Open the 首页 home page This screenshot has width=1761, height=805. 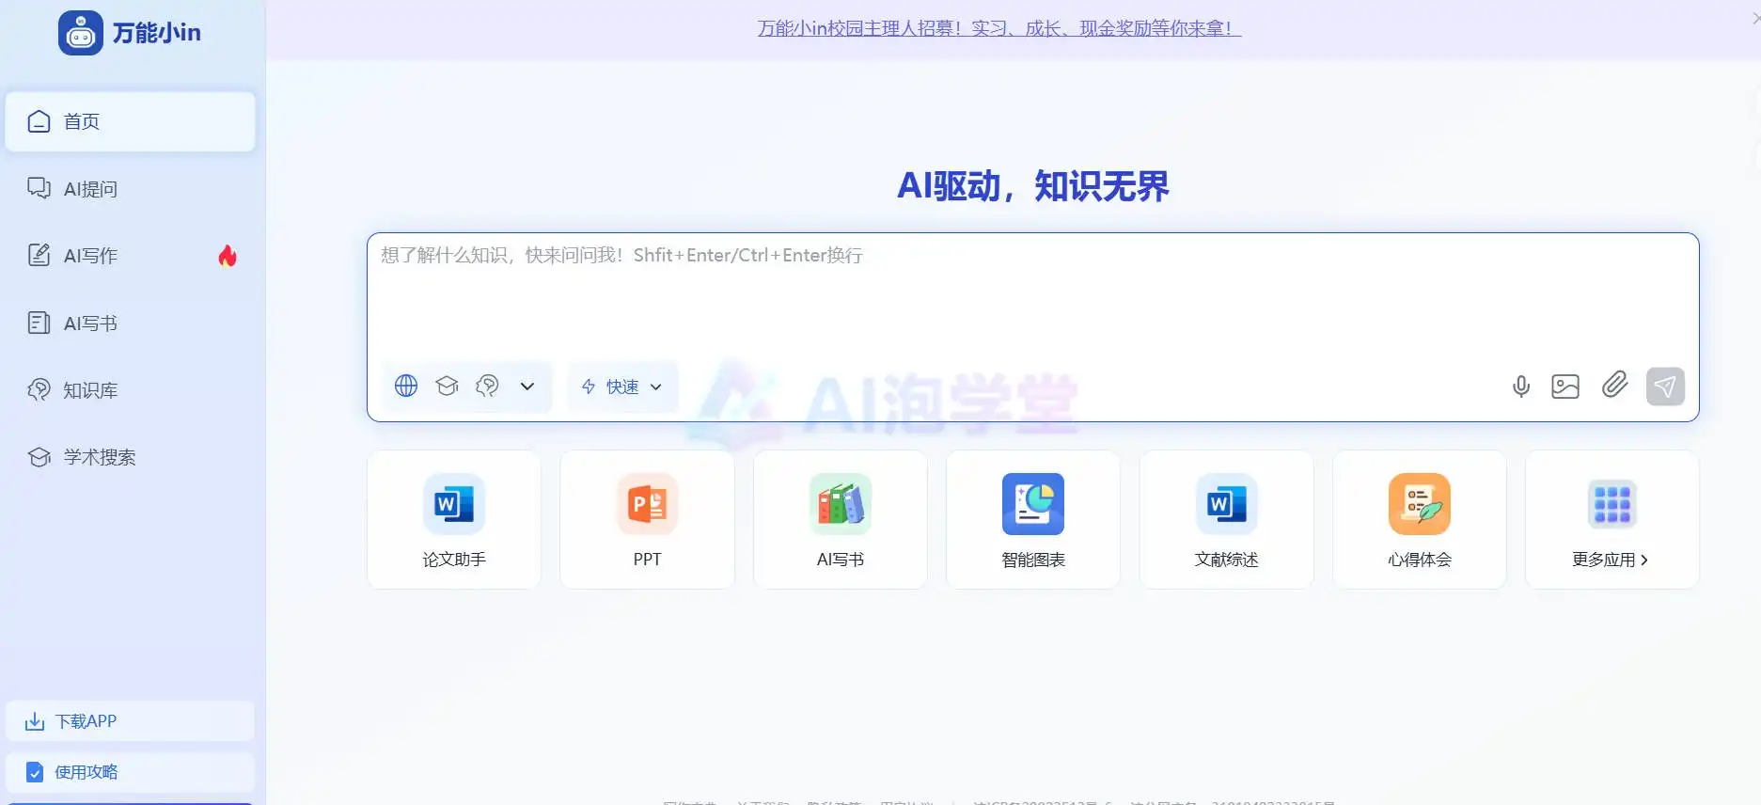pyautogui.click(x=131, y=121)
